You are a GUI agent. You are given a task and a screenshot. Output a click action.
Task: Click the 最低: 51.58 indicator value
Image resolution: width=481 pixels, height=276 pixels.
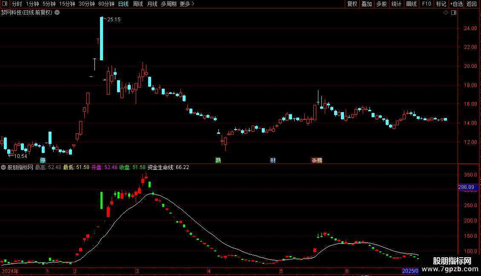76,167
